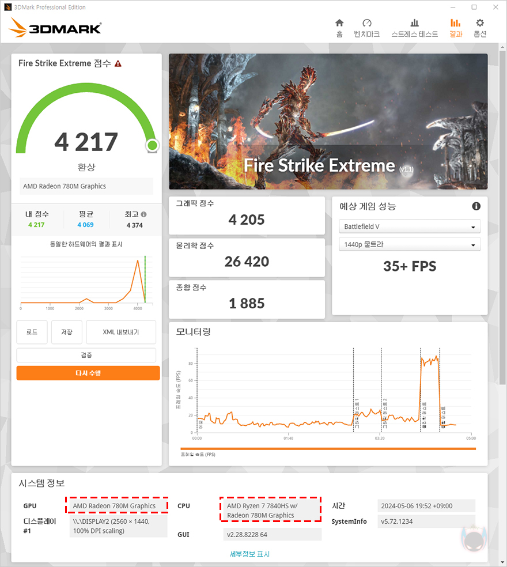Image resolution: width=507 pixels, height=567 pixels.
Task: Maximize the 3DMark window
Action: tap(474, 7)
